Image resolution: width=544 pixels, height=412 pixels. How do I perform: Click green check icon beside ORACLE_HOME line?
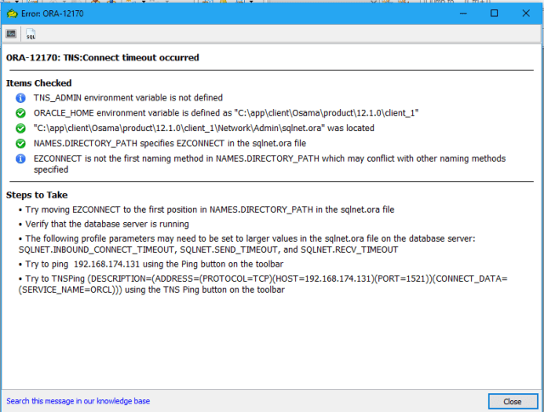[x=20, y=113]
